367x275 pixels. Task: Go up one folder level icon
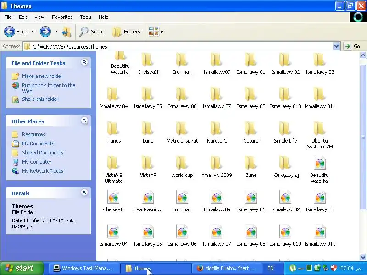(x=67, y=32)
